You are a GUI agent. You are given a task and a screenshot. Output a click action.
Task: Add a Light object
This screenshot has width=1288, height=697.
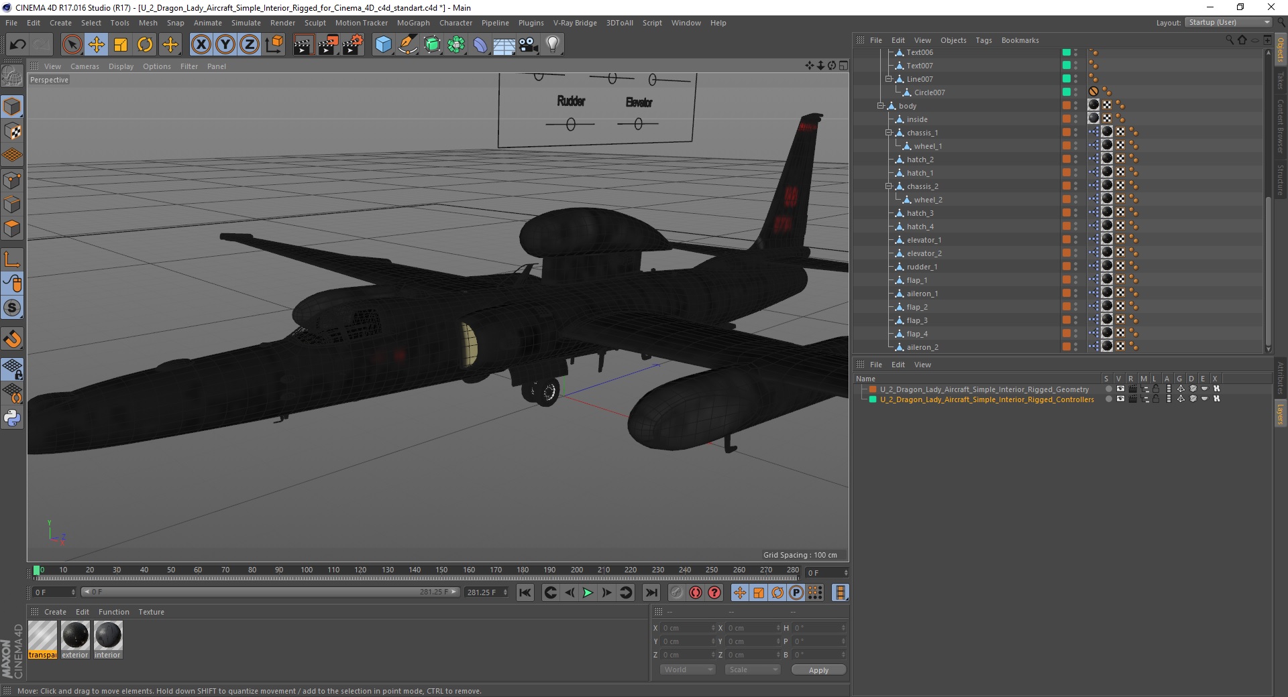tap(553, 45)
